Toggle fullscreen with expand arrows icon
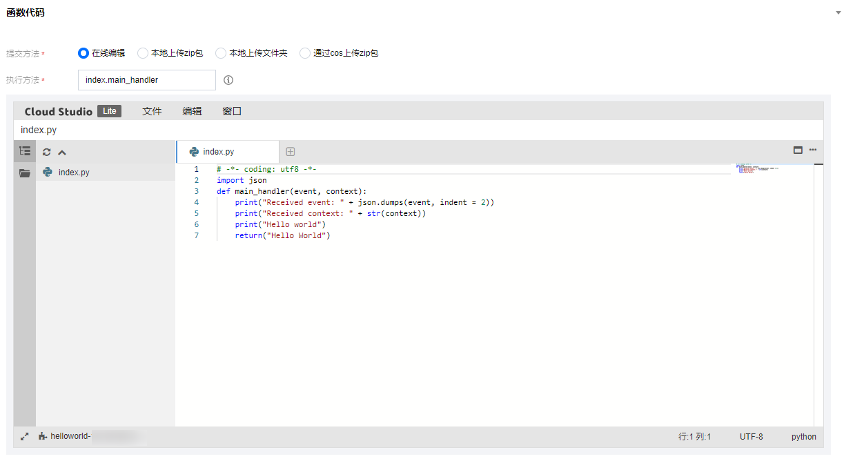Image resolution: width=844 pixels, height=461 pixels. click(25, 436)
